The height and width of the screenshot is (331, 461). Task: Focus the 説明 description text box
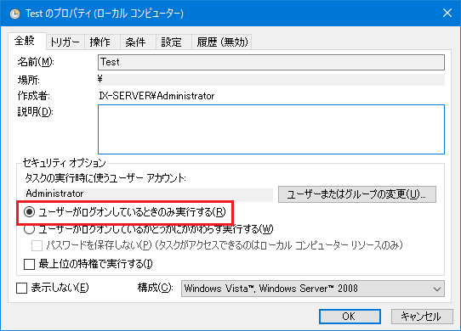coord(271,129)
